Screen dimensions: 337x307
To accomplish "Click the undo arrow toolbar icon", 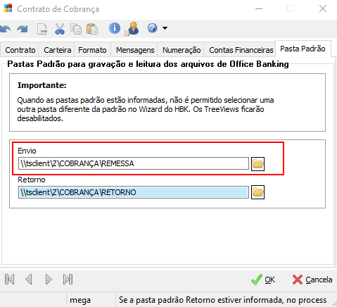I will pos(5,29).
